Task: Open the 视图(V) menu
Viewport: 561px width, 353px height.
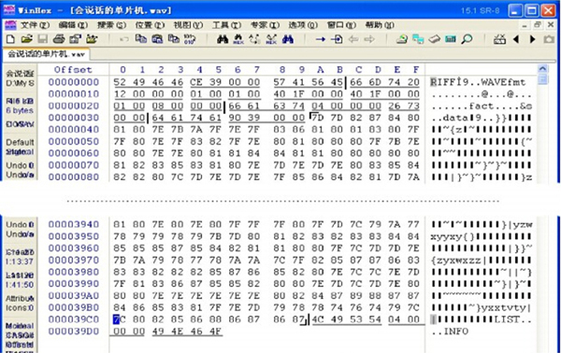Action: point(188,25)
